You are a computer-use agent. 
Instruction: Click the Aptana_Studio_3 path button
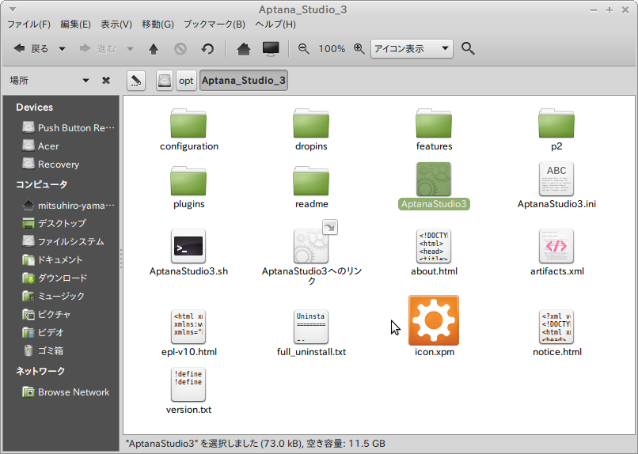tap(243, 81)
